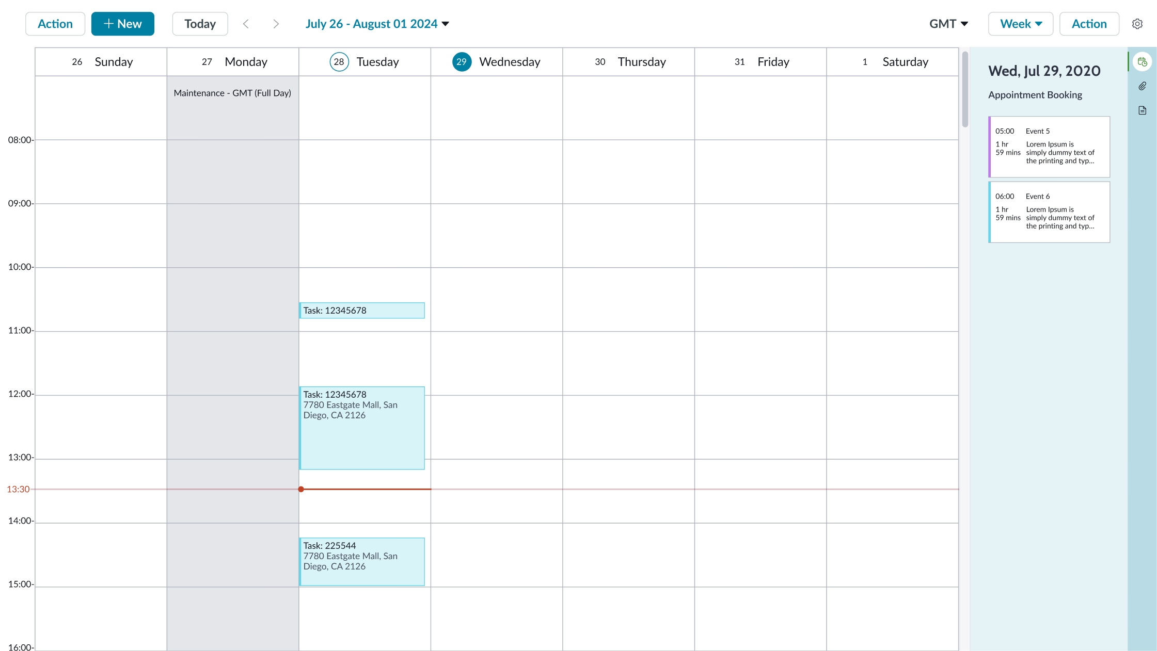Navigate to previous week with left arrow
1157x651 pixels.
[x=246, y=24]
